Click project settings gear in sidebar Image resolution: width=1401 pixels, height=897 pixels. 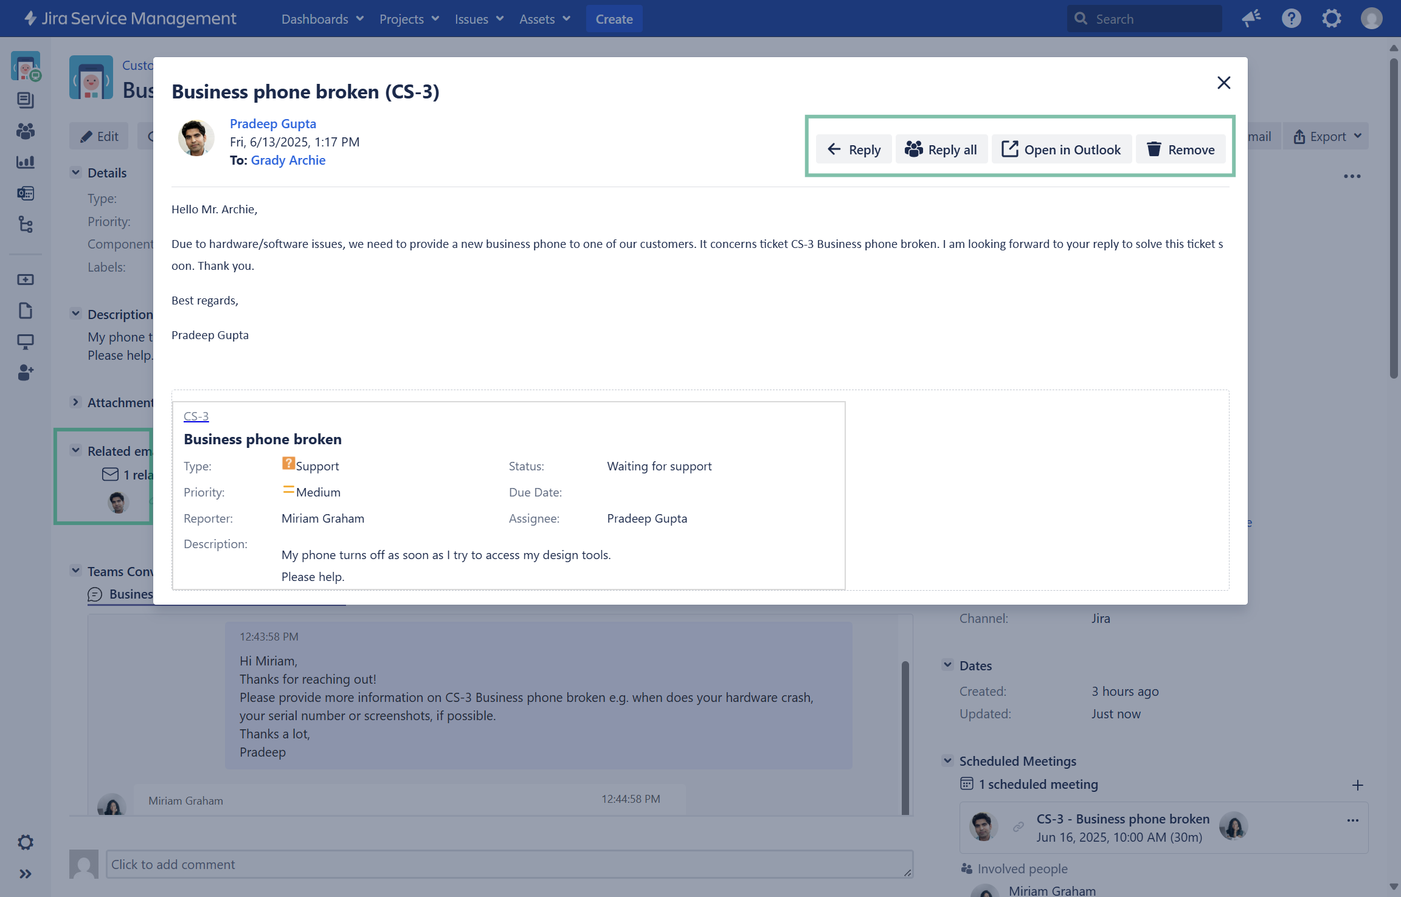click(x=25, y=842)
